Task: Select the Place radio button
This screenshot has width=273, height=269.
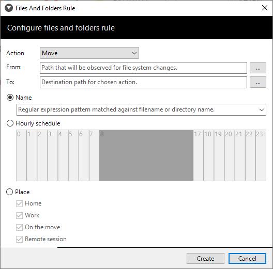Action: 10,192
